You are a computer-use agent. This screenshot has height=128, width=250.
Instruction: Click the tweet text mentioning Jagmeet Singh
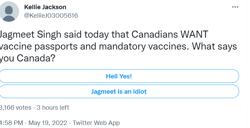(x=118, y=46)
